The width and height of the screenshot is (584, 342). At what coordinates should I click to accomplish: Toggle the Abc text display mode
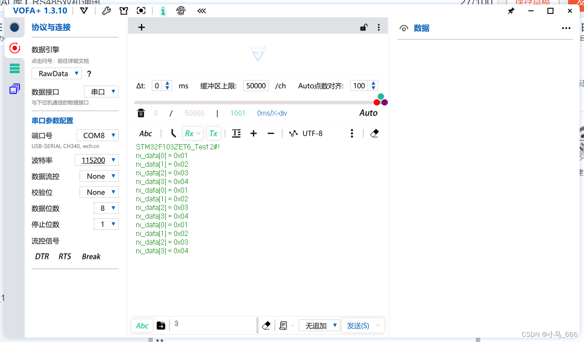pyautogui.click(x=146, y=133)
